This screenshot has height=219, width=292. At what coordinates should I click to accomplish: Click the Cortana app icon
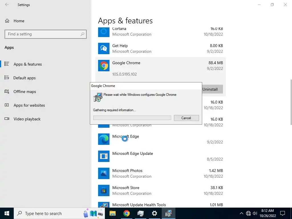[104, 32]
